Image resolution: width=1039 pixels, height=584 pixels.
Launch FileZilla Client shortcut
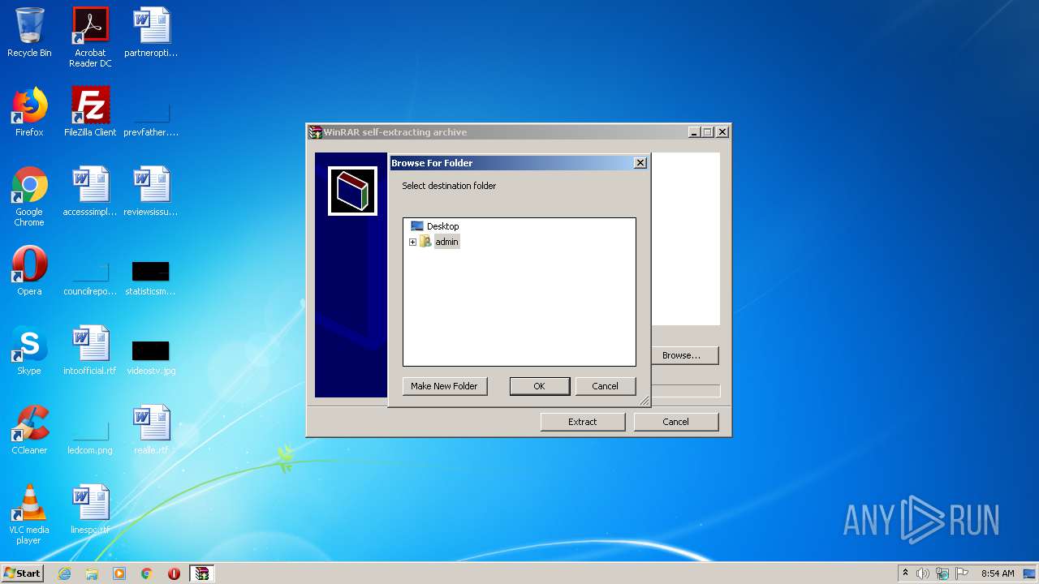coord(90,112)
